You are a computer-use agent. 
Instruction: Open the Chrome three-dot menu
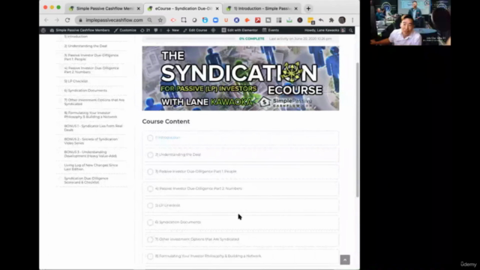[x=352, y=20]
